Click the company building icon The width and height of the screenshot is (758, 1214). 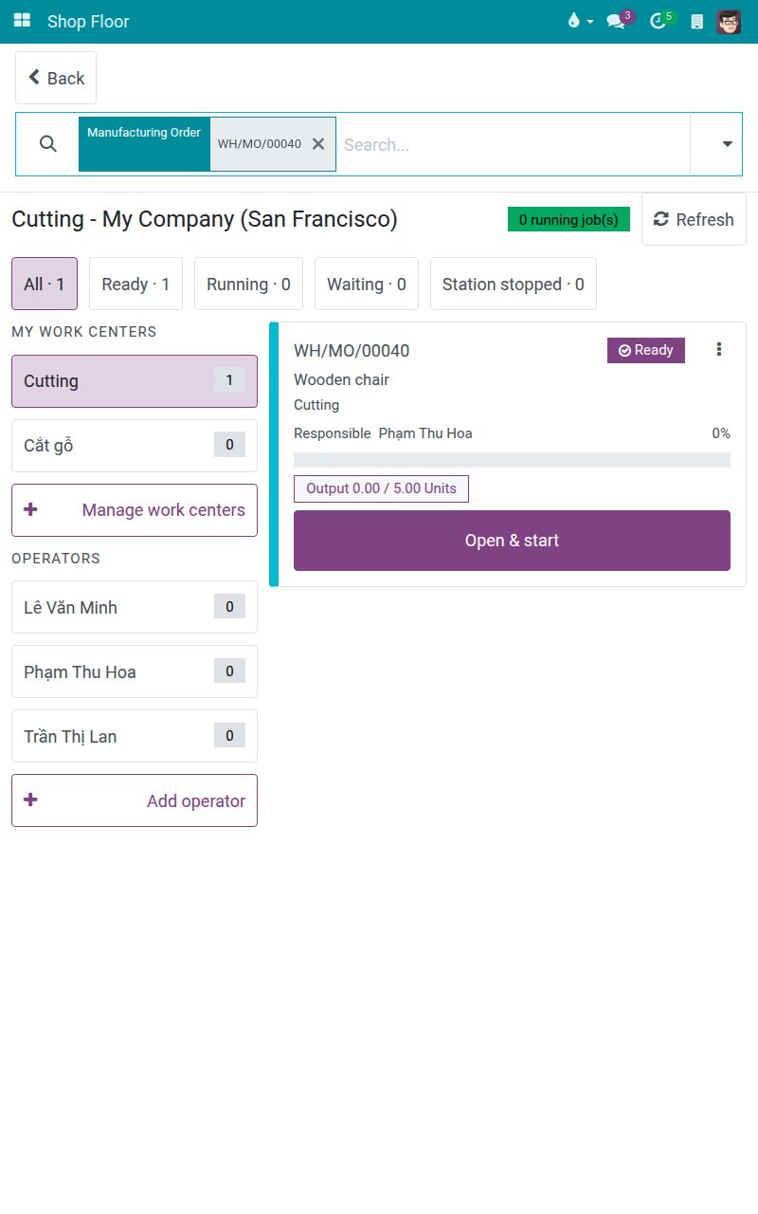[697, 21]
